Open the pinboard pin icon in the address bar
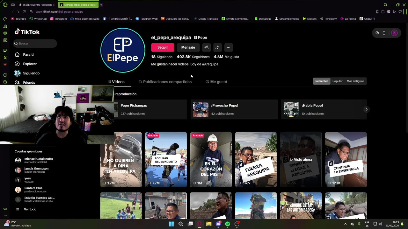Image resolution: width=408 pixels, height=229 pixels. [x=377, y=12]
